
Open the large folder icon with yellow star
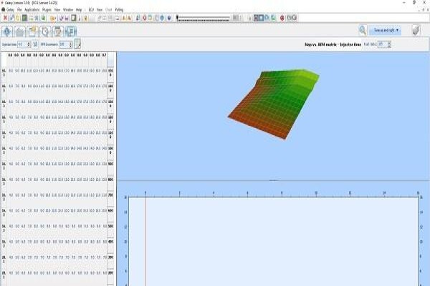32,31
